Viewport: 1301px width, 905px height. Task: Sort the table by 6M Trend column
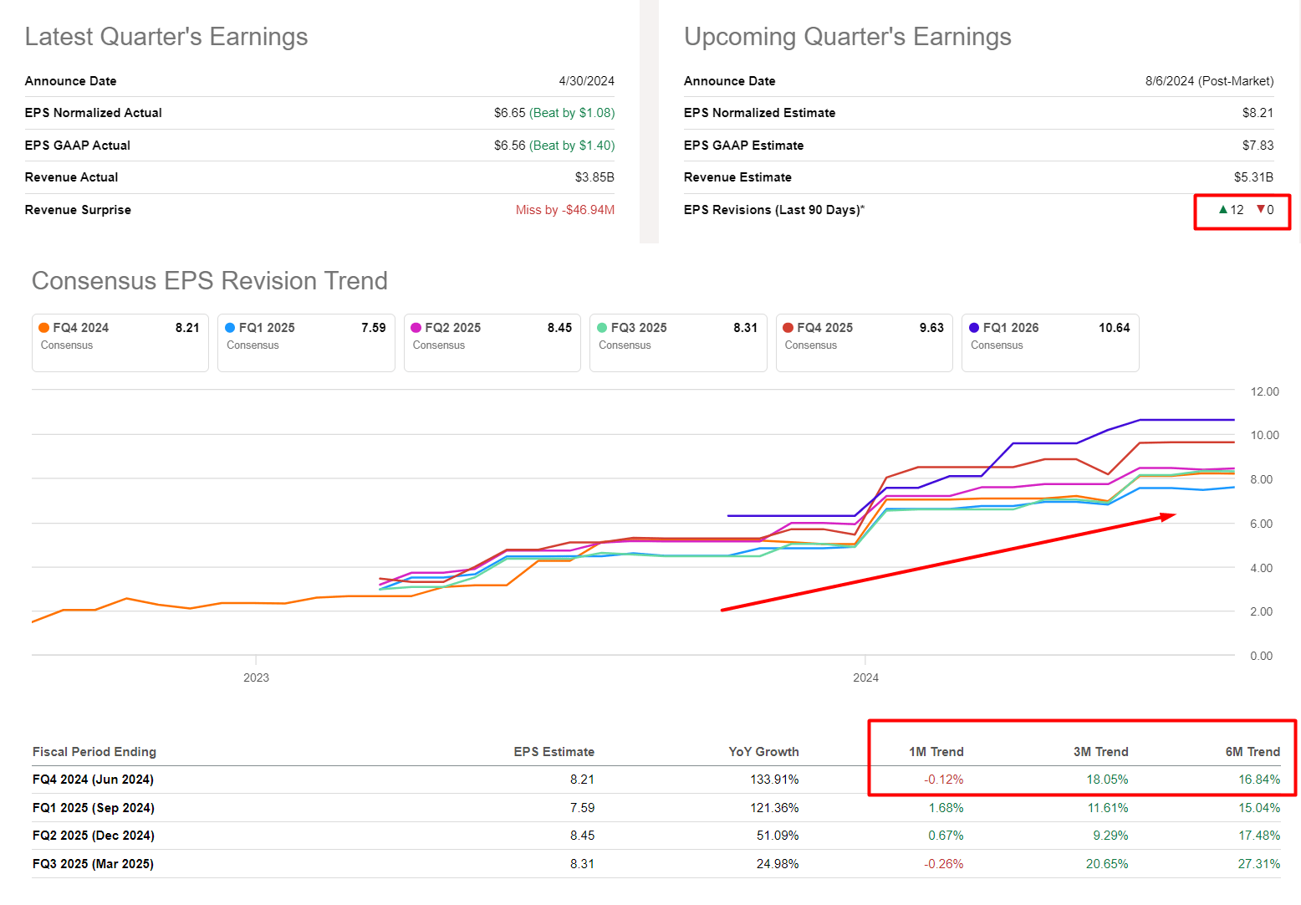click(1253, 751)
